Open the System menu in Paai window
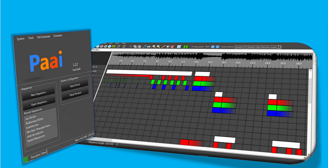Viewport: 328px width, 168px height. [20, 39]
